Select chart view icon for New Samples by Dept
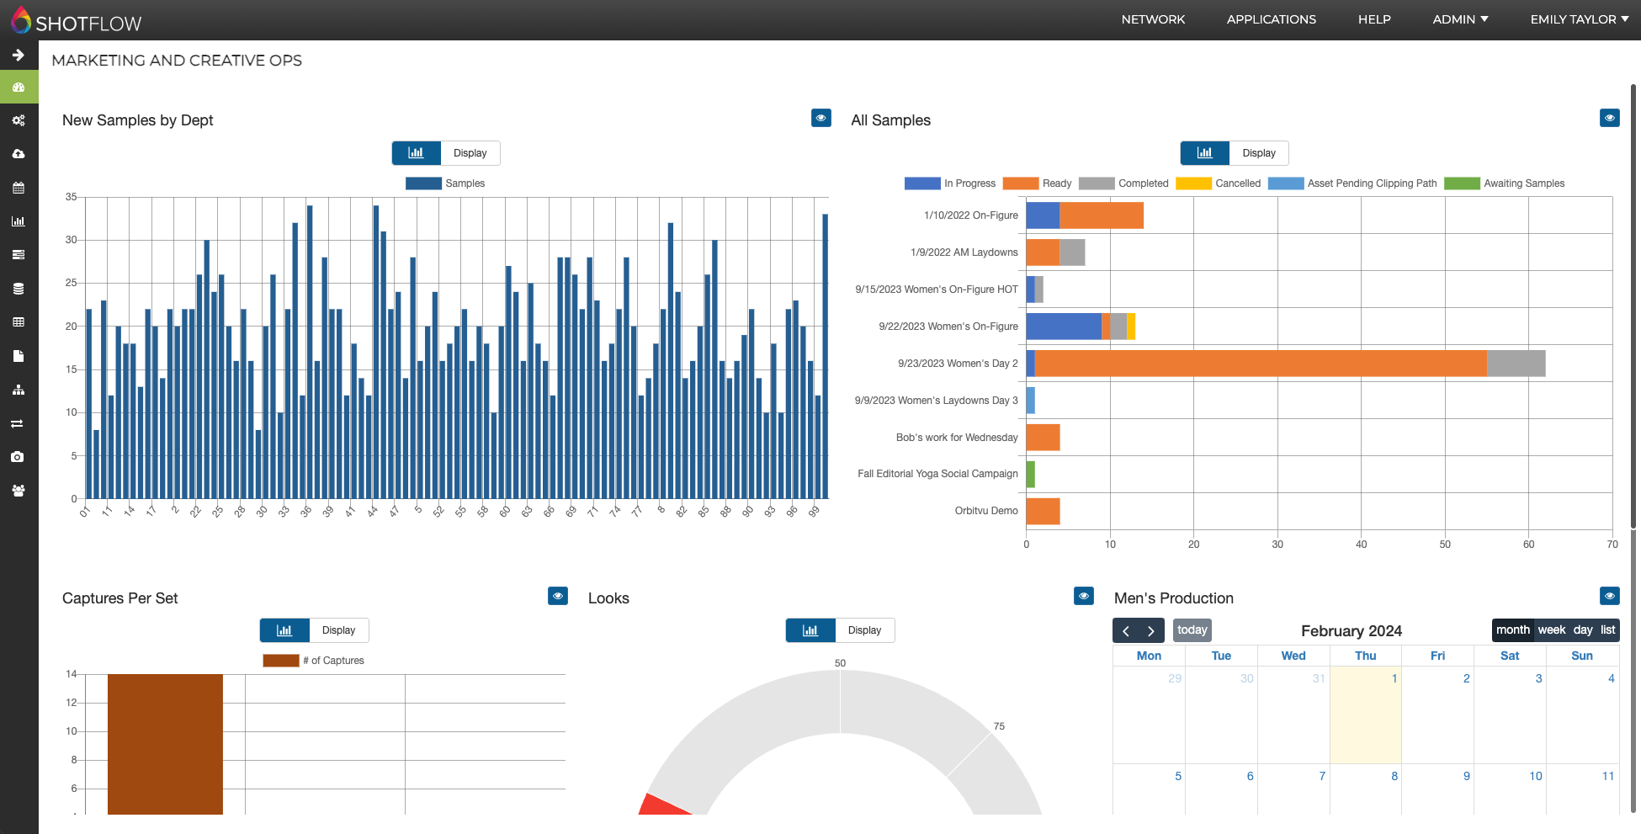1641x834 pixels. pos(416,153)
